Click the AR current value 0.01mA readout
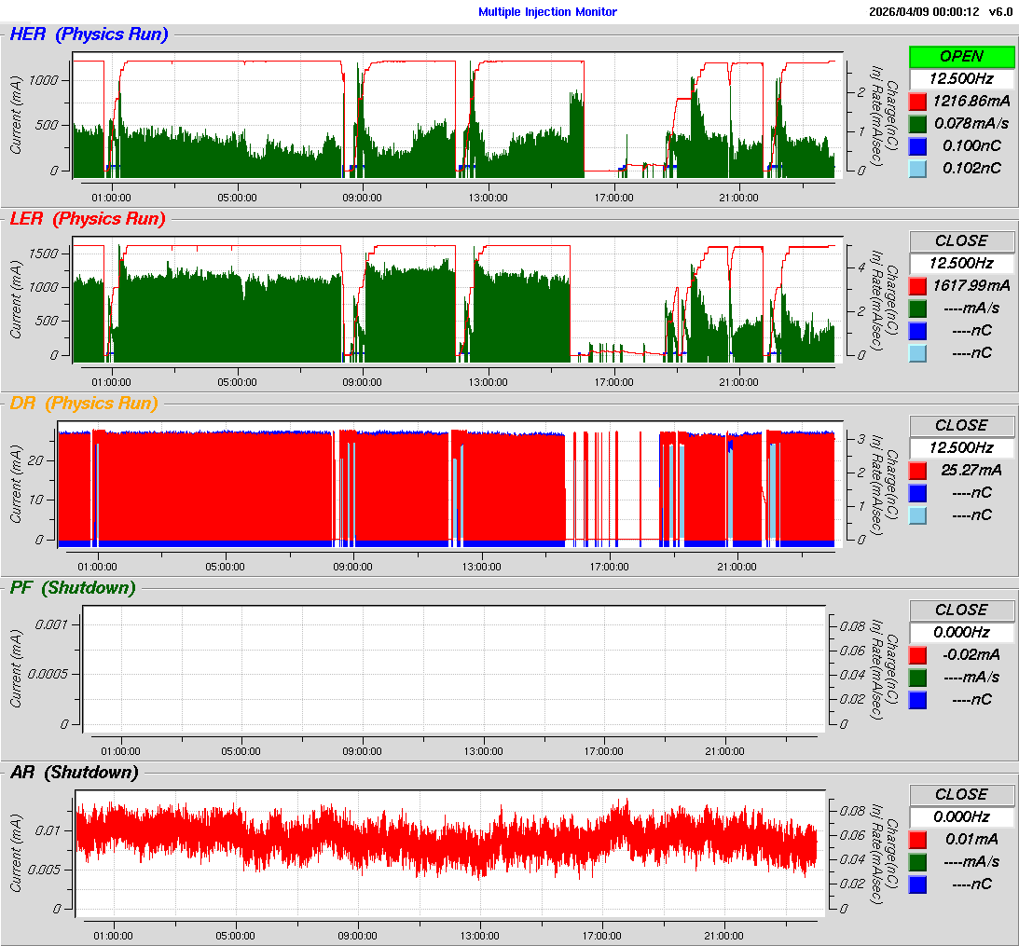 pyautogui.click(x=971, y=839)
